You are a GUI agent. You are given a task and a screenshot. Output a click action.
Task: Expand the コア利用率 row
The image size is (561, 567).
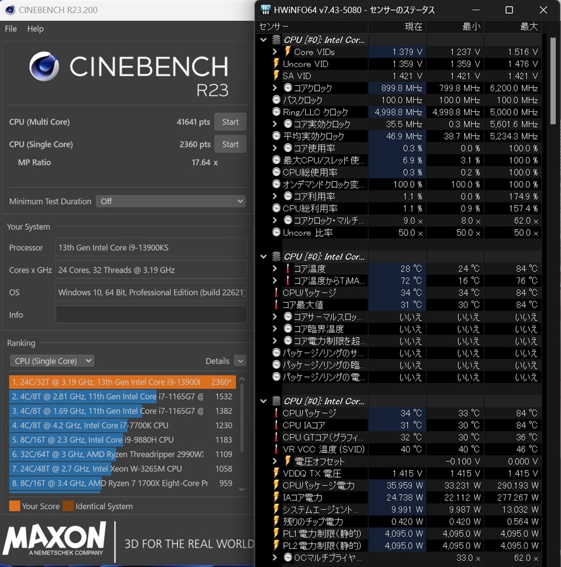click(275, 196)
